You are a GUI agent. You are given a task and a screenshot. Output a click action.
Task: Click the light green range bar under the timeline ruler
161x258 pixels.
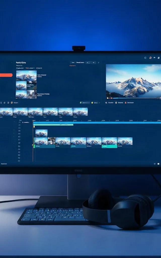pyautogui.click(x=53, y=125)
